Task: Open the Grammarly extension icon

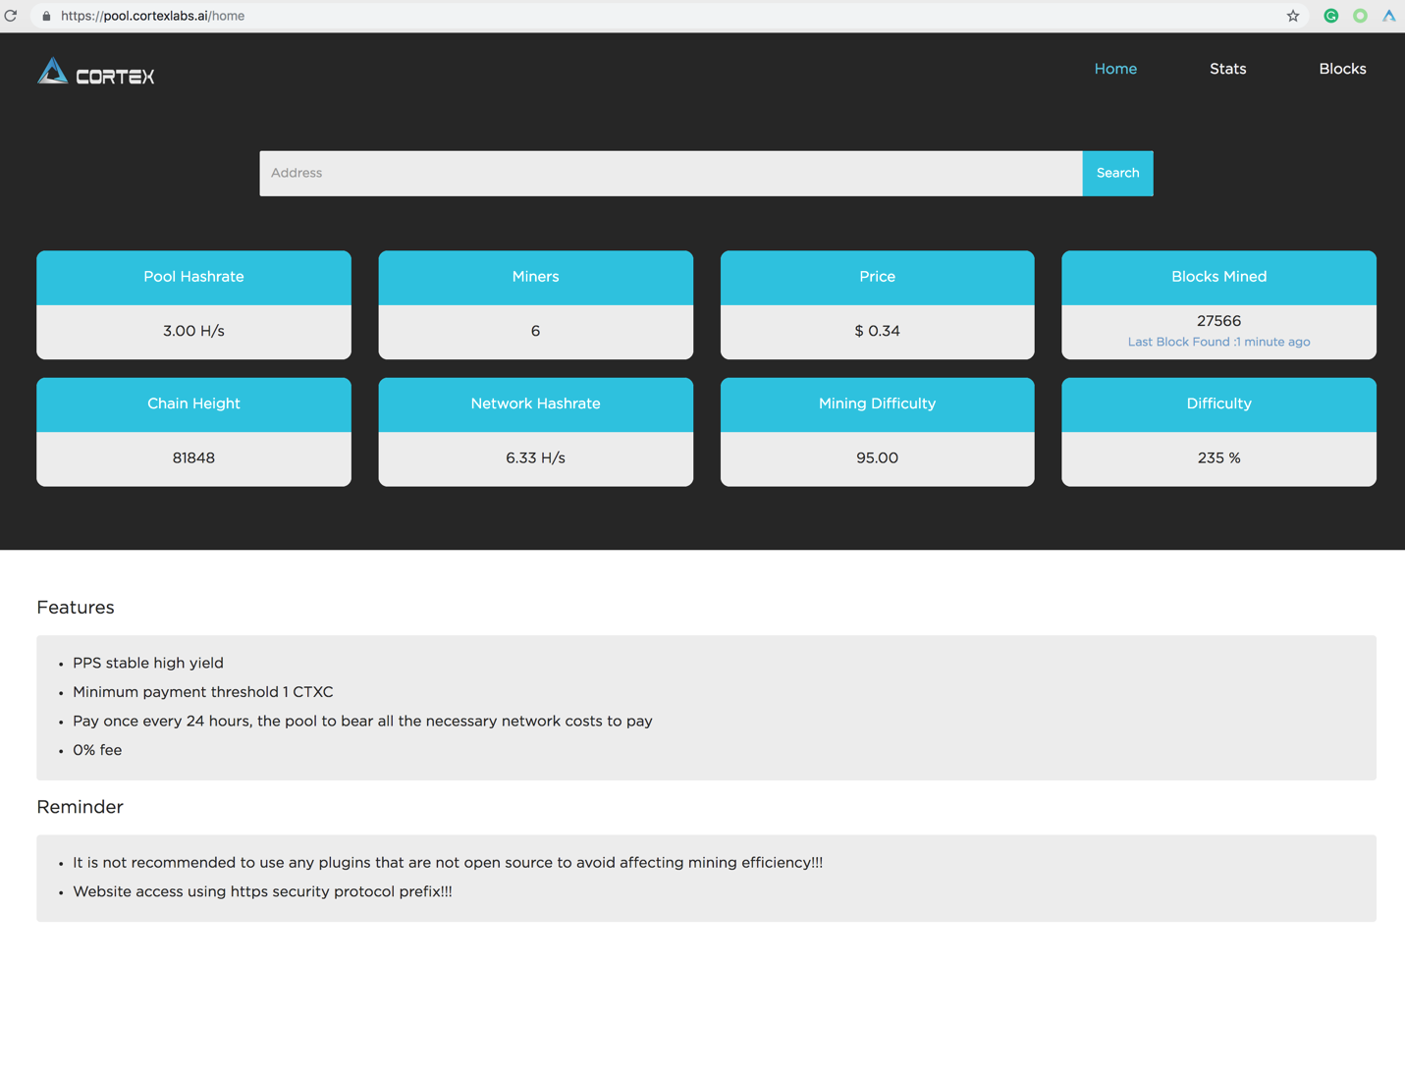Action: (1330, 16)
